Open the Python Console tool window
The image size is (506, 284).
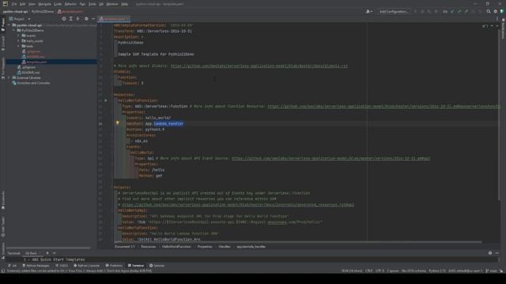[x=86, y=266]
